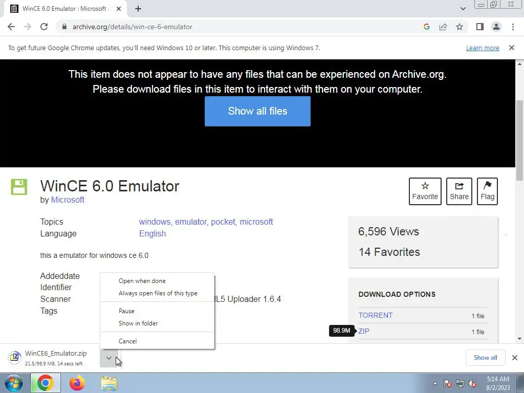Choose Pause from the download menu

157,311
